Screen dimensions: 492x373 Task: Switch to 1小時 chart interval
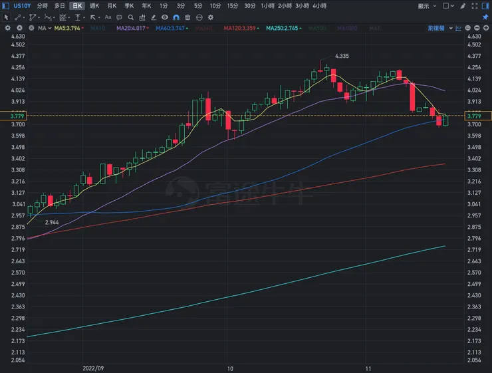click(267, 6)
